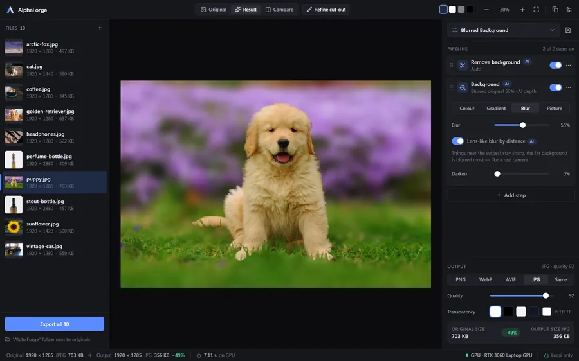Screen dimensions: 579x361
Task: Grab the Remove background drag handle
Action: [451, 66]
